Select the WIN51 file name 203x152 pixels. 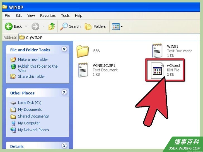(172, 46)
